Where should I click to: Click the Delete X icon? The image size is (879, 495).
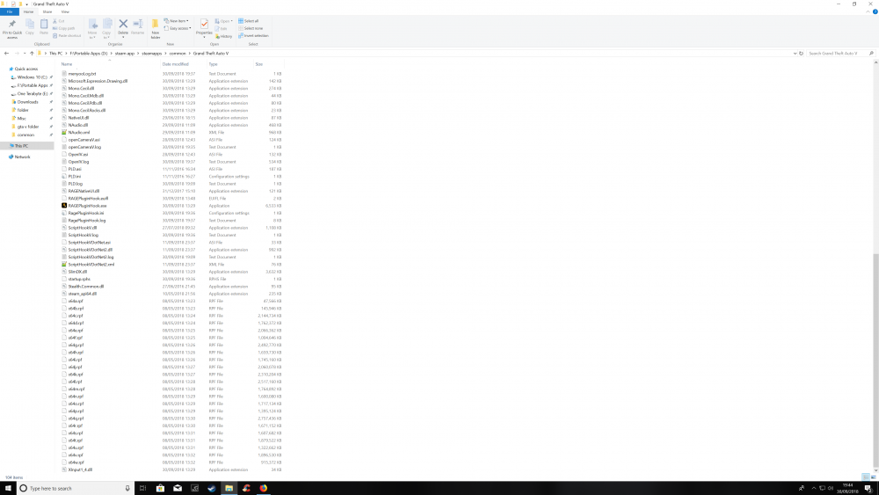[123, 24]
